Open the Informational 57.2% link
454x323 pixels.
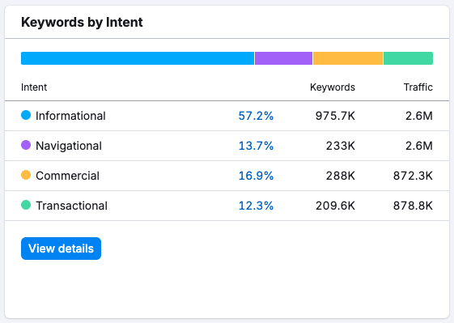256,116
